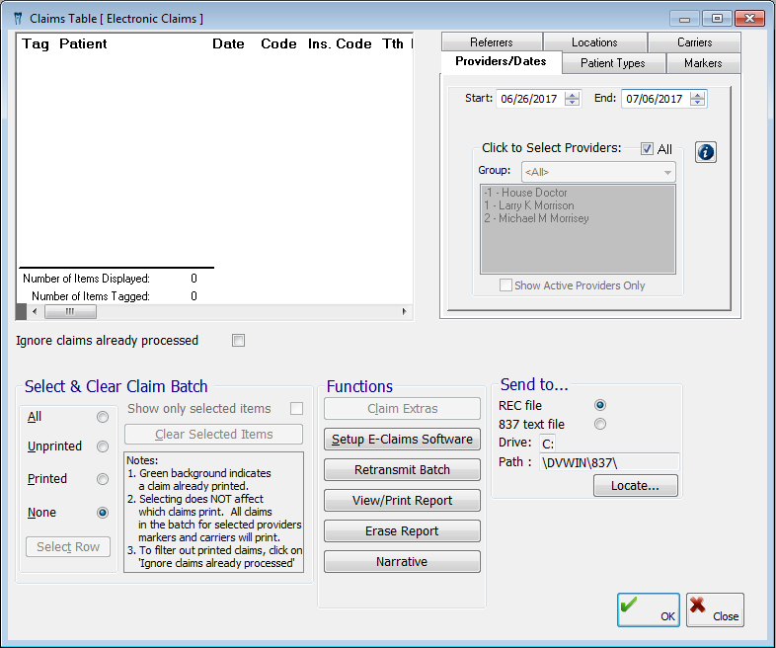Switch to the Carriers tab
This screenshot has height=648, width=776.
click(694, 42)
